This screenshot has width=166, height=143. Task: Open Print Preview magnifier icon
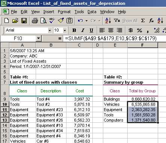[44, 21]
